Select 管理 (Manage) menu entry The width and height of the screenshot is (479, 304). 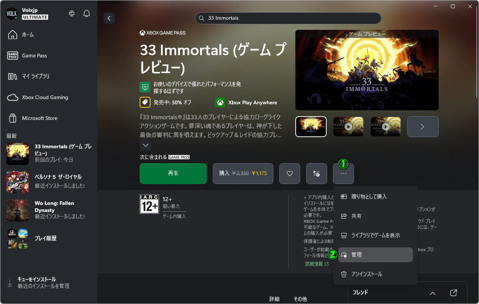coord(376,255)
